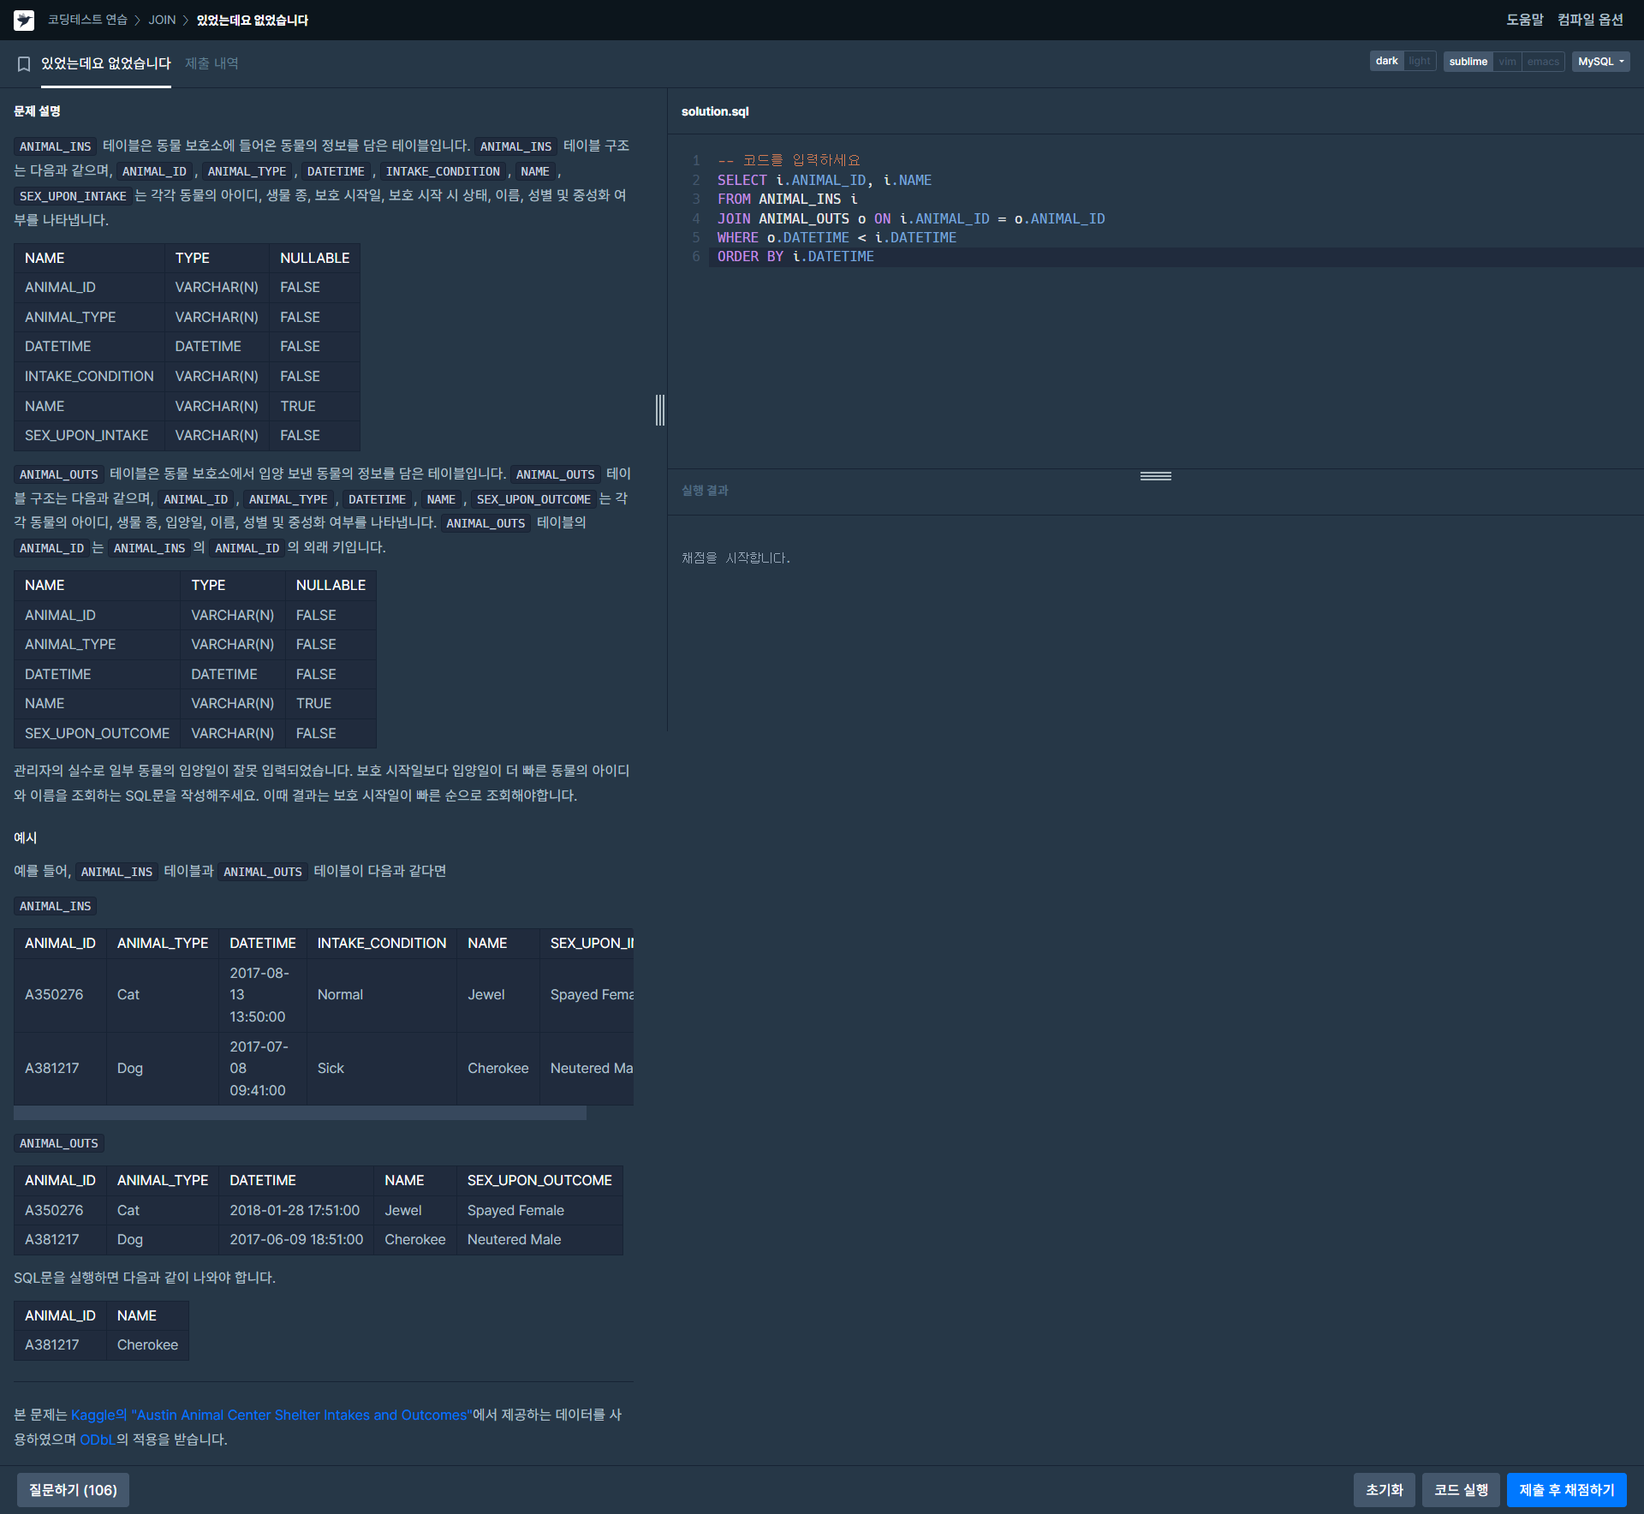Open 컴파일 옵션 compile options
This screenshot has width=1644, height=1514.
[1590, 20]
